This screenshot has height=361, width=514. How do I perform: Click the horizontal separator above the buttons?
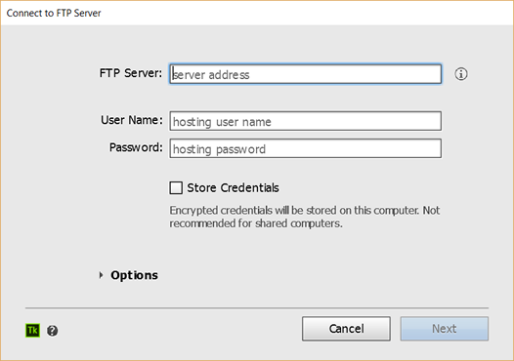(x=257, y=308)
